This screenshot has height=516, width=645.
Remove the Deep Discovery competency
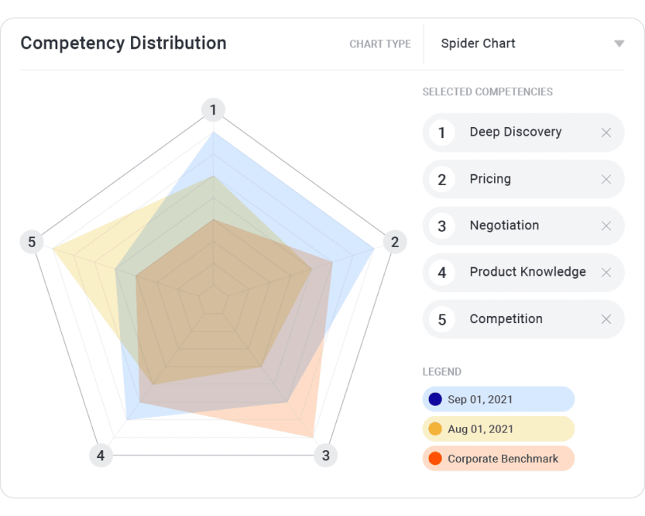606,132
